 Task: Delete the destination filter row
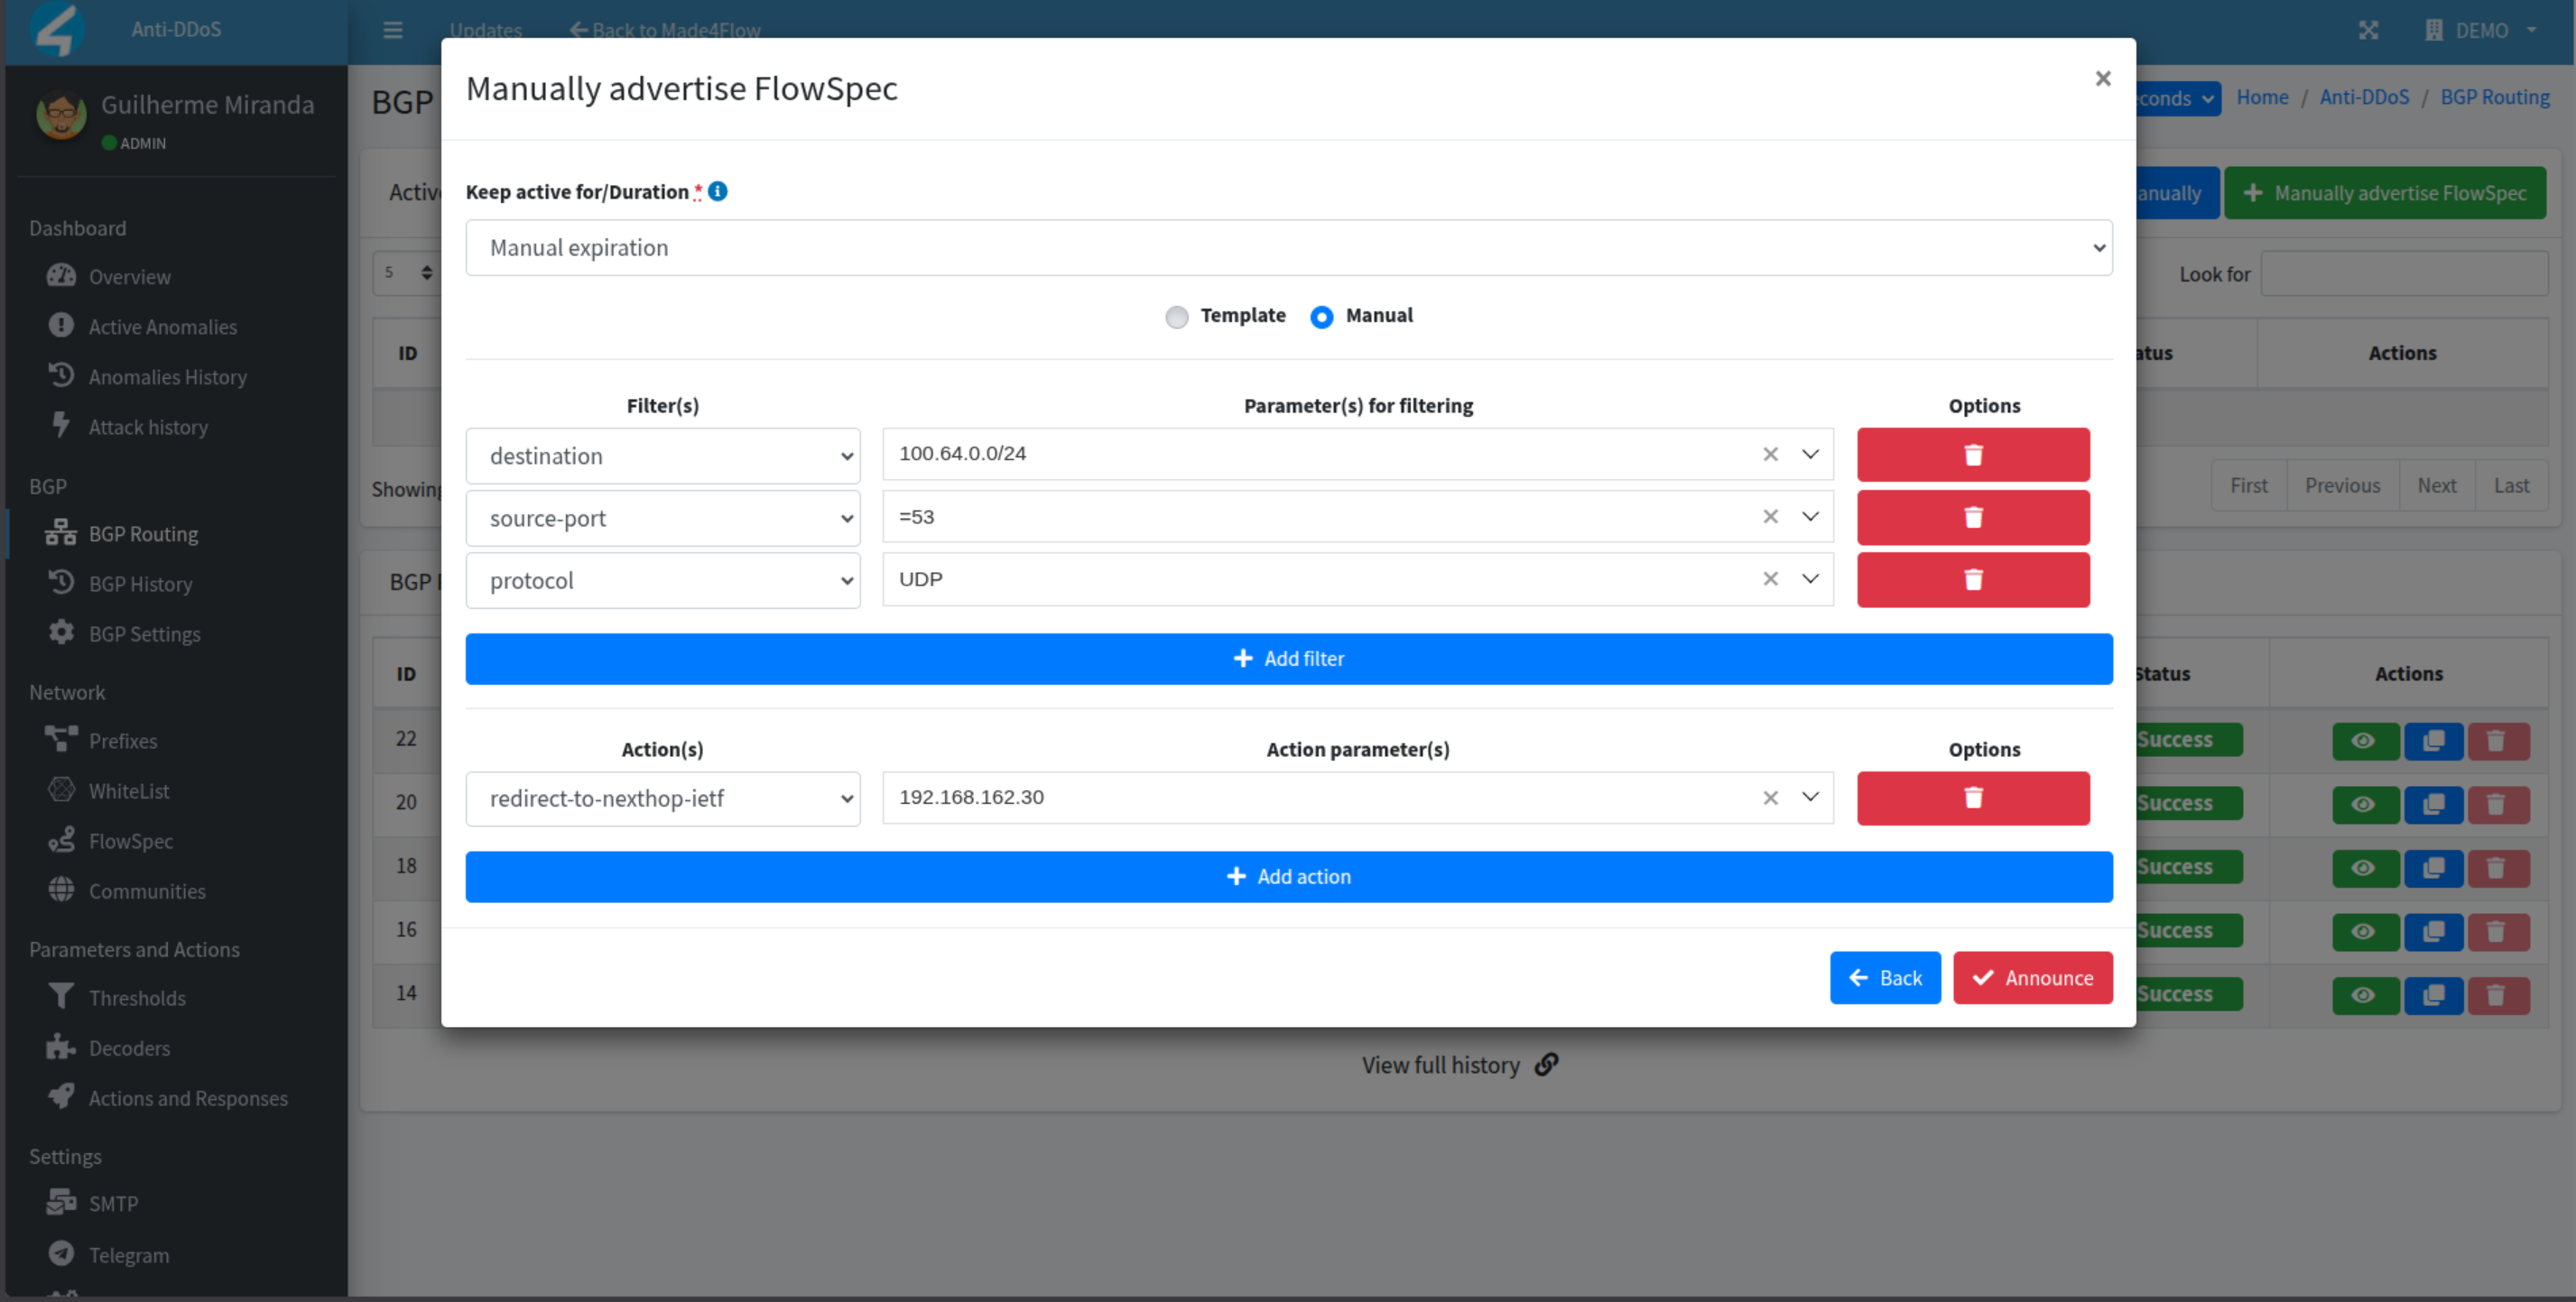pyautogui.click(x=1972, y=455)
